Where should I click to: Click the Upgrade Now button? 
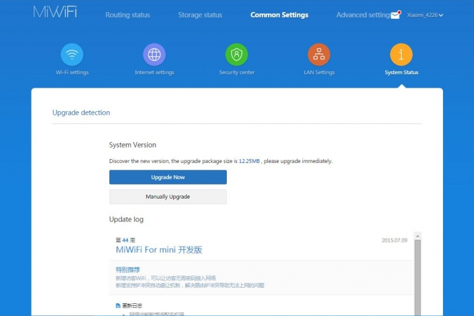(x=168, y=177)
